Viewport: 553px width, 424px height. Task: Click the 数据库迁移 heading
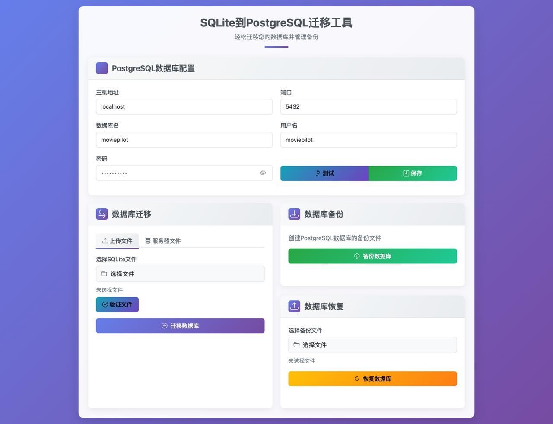tap(132, 214)
